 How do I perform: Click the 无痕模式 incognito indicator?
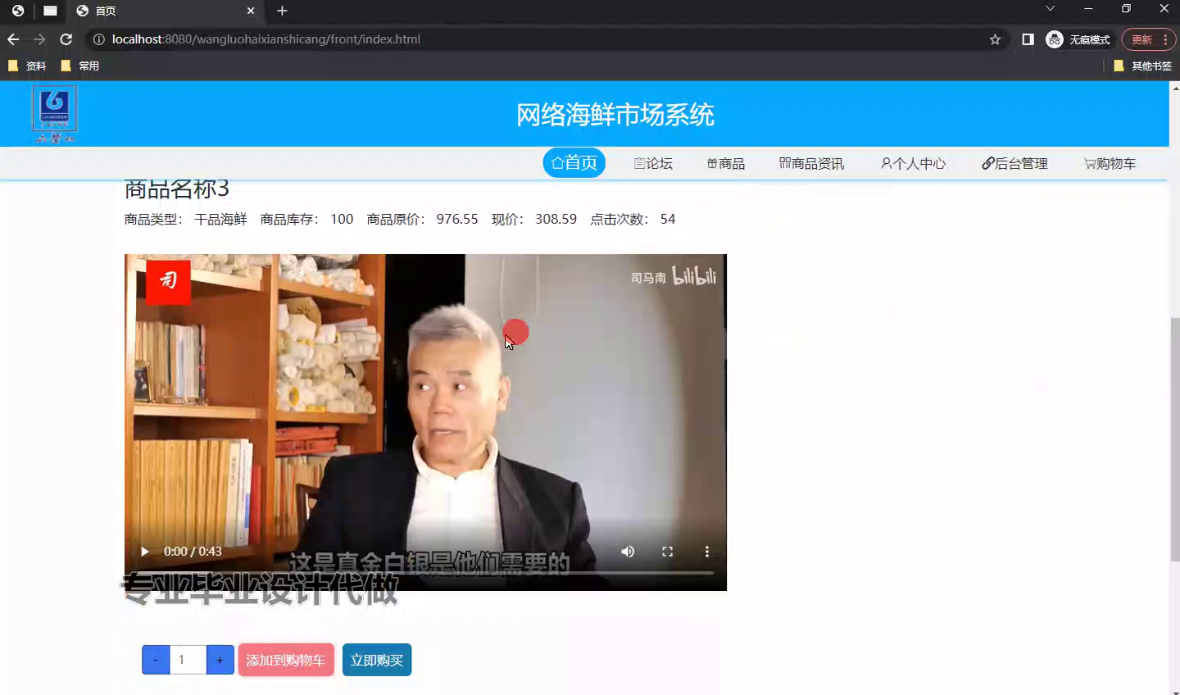point(1078,39)
